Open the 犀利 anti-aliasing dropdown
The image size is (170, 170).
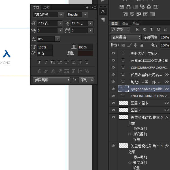86,80
